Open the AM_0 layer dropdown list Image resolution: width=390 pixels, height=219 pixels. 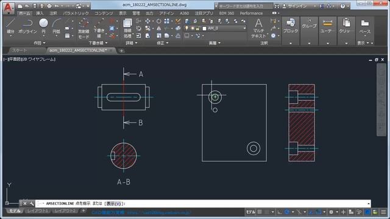[x=245, y=29]
